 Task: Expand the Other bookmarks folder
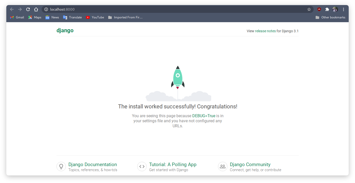click(330, 17)
